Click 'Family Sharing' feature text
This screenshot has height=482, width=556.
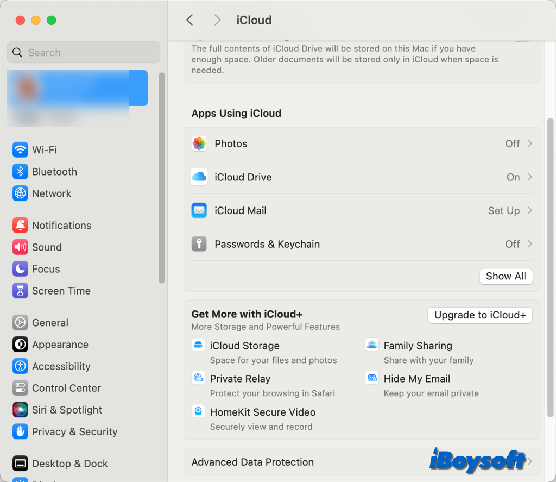[418, 346]
